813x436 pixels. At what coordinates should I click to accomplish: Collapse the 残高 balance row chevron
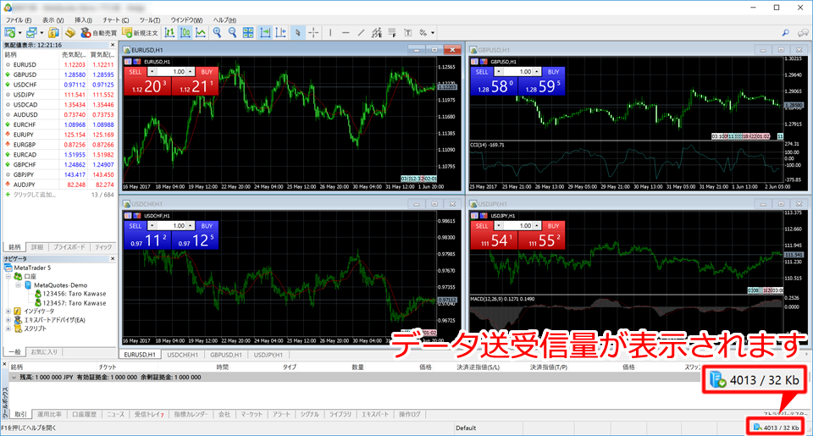click(14, 378)
